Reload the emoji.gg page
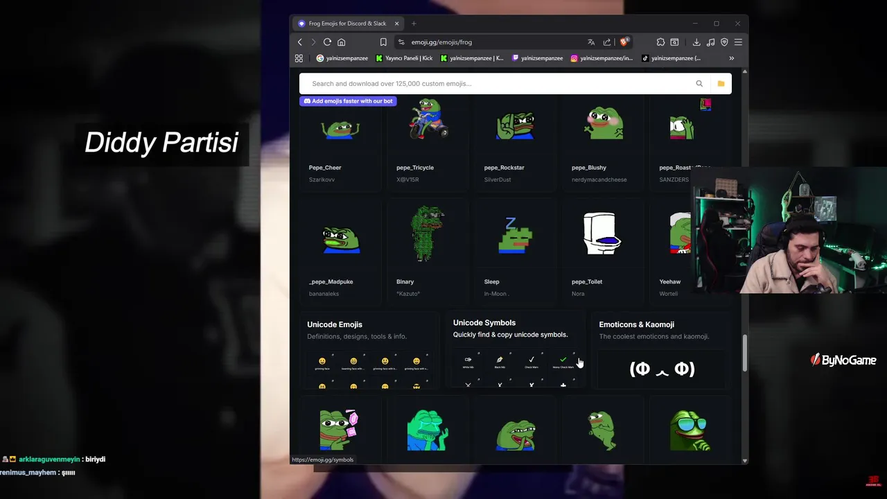 point(327,42)
